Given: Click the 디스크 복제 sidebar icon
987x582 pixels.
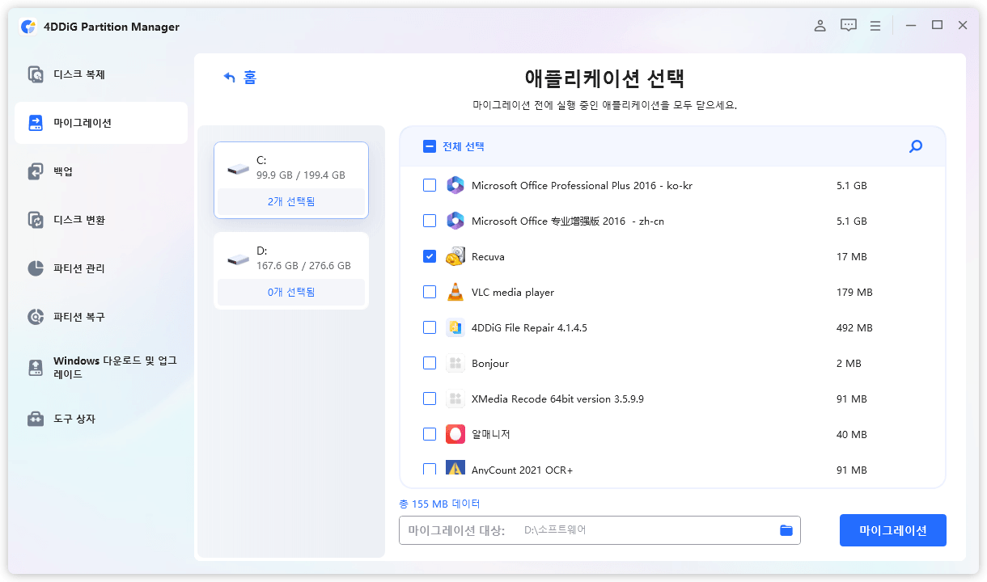Looking at the screenshot, I should tap(36, 74).
